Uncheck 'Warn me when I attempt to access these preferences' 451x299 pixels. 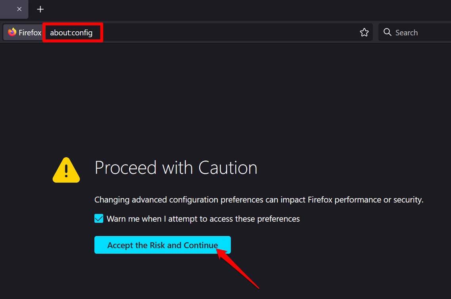(x=98, y=218)
